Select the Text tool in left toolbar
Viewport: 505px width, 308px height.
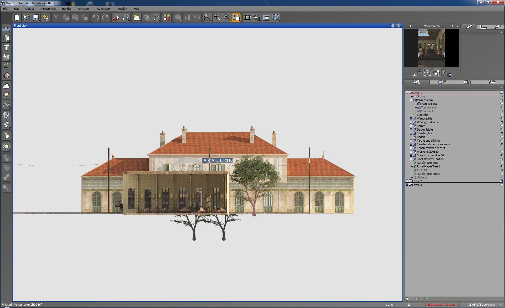point(6,48)
